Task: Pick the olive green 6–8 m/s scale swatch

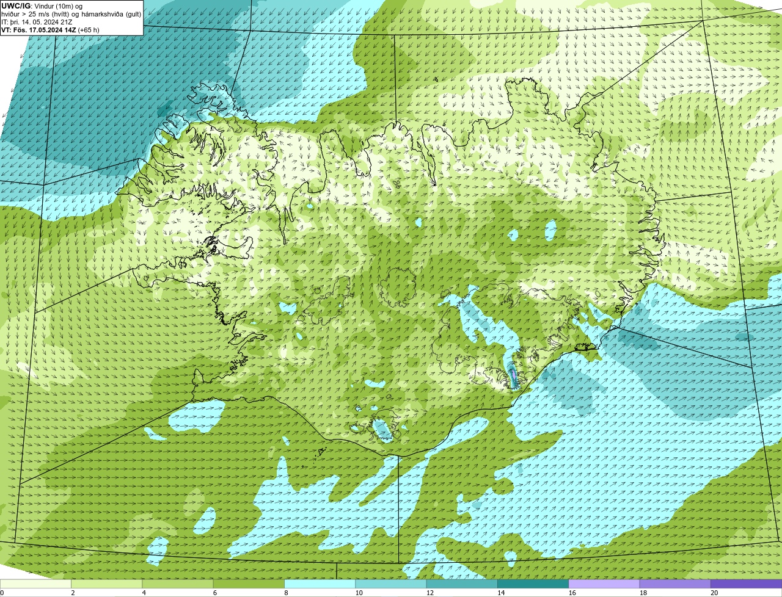Action: click(x=249, y=584)
